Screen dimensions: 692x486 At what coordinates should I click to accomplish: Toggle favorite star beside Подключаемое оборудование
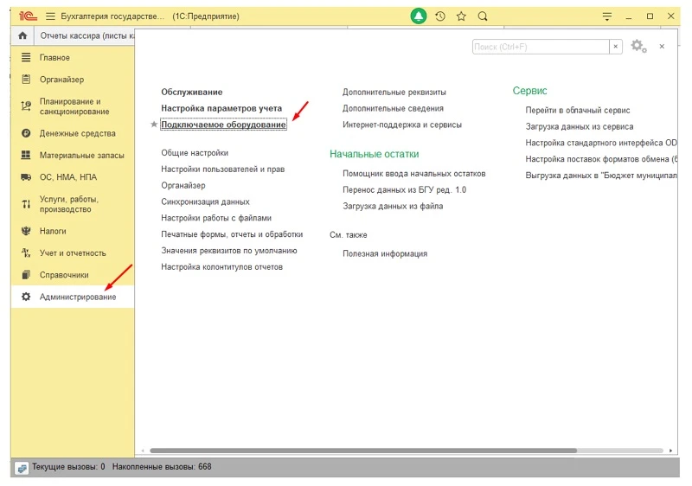point(154,125)
